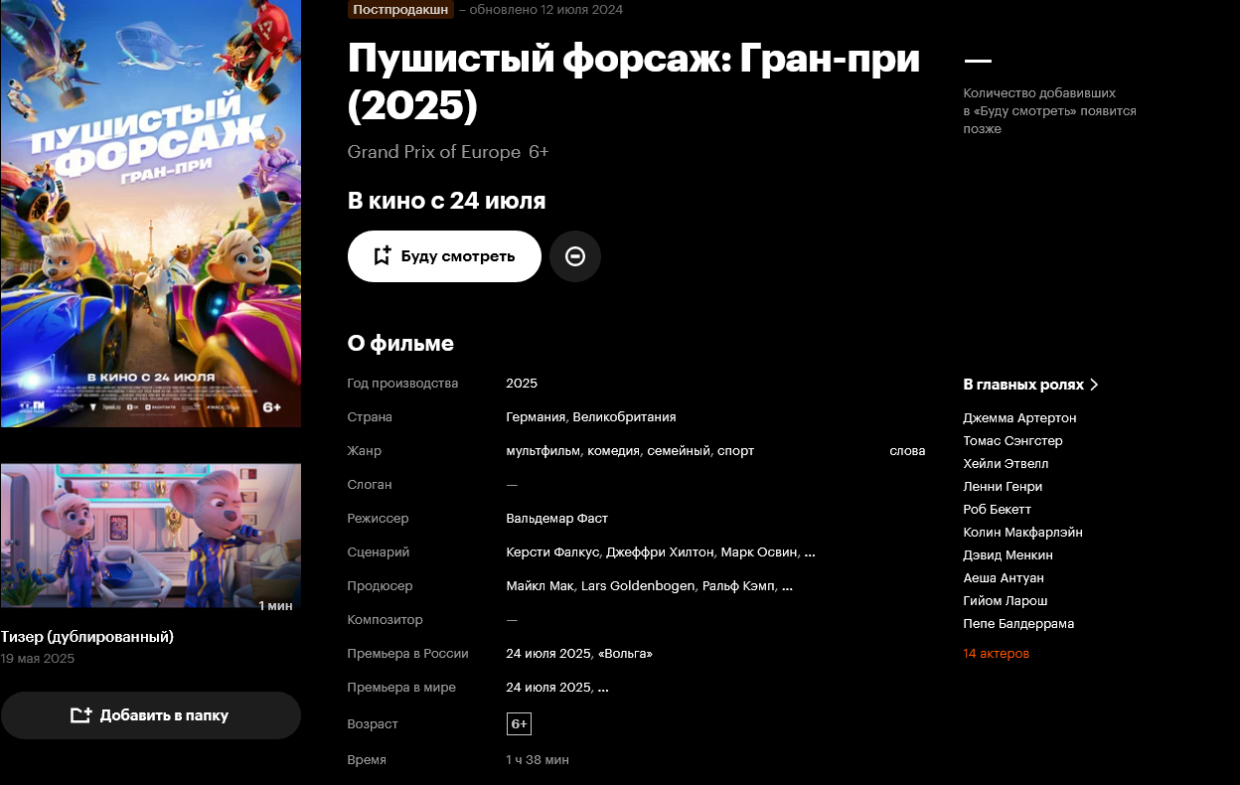Open actor Роб Бекетт's page
Viewport: 1240px width, 785px height.
point(997,510)
